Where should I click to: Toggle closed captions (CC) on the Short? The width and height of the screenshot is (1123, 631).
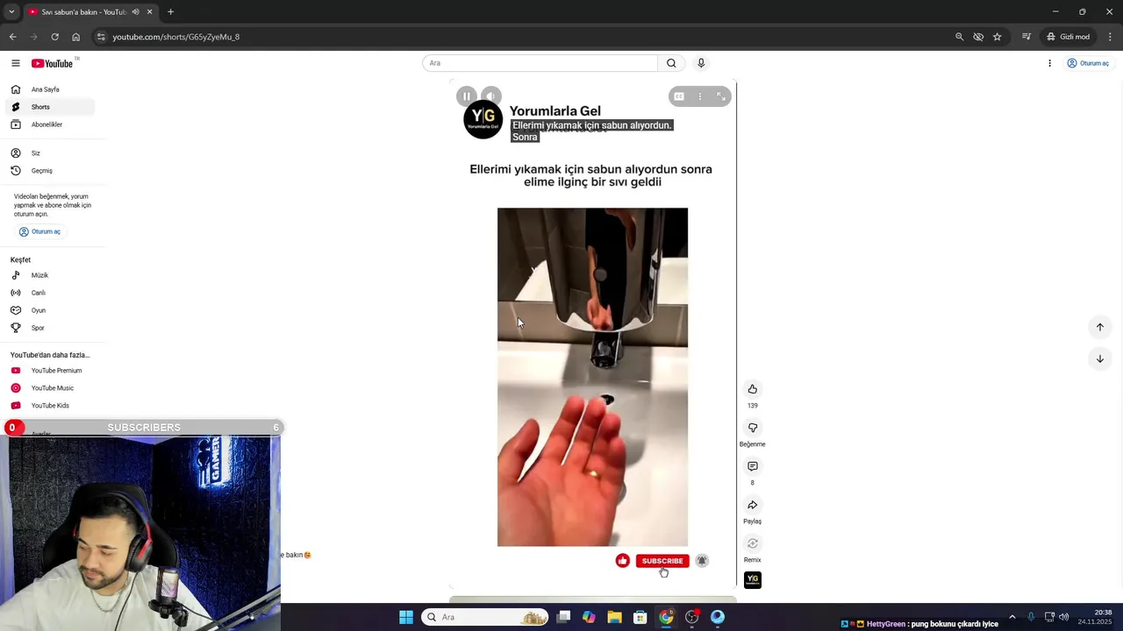click(679, 96)
